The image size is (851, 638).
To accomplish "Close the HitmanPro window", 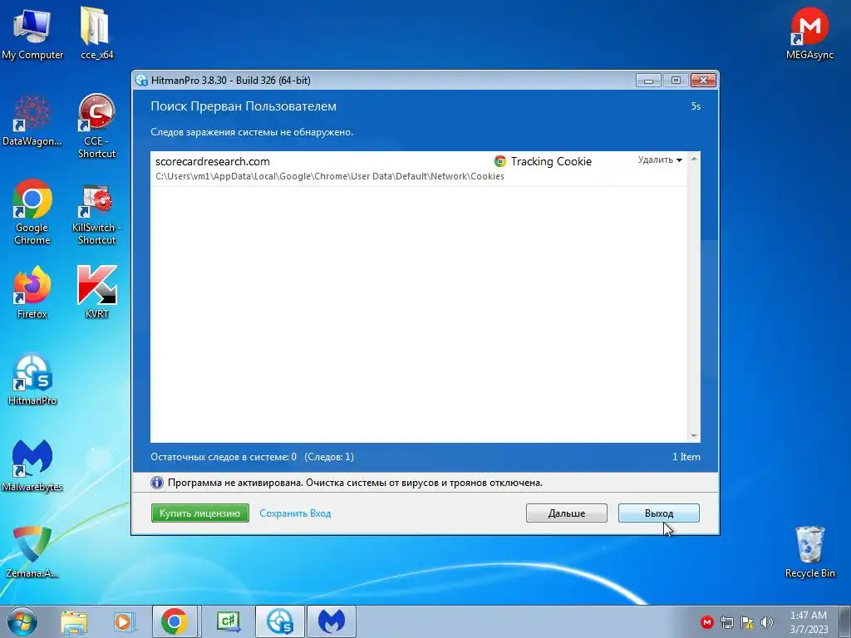I will 703,81.
